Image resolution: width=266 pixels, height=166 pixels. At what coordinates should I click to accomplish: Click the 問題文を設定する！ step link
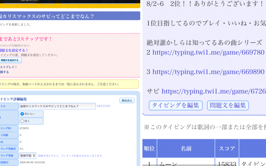tap(14, 50)
